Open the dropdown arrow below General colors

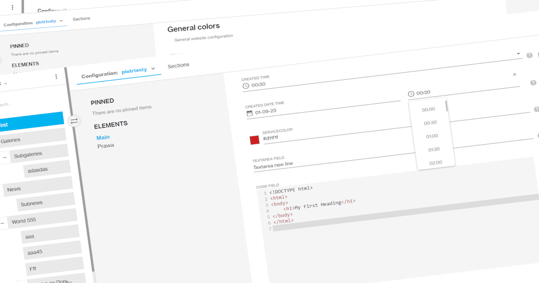tap(519, 53)
